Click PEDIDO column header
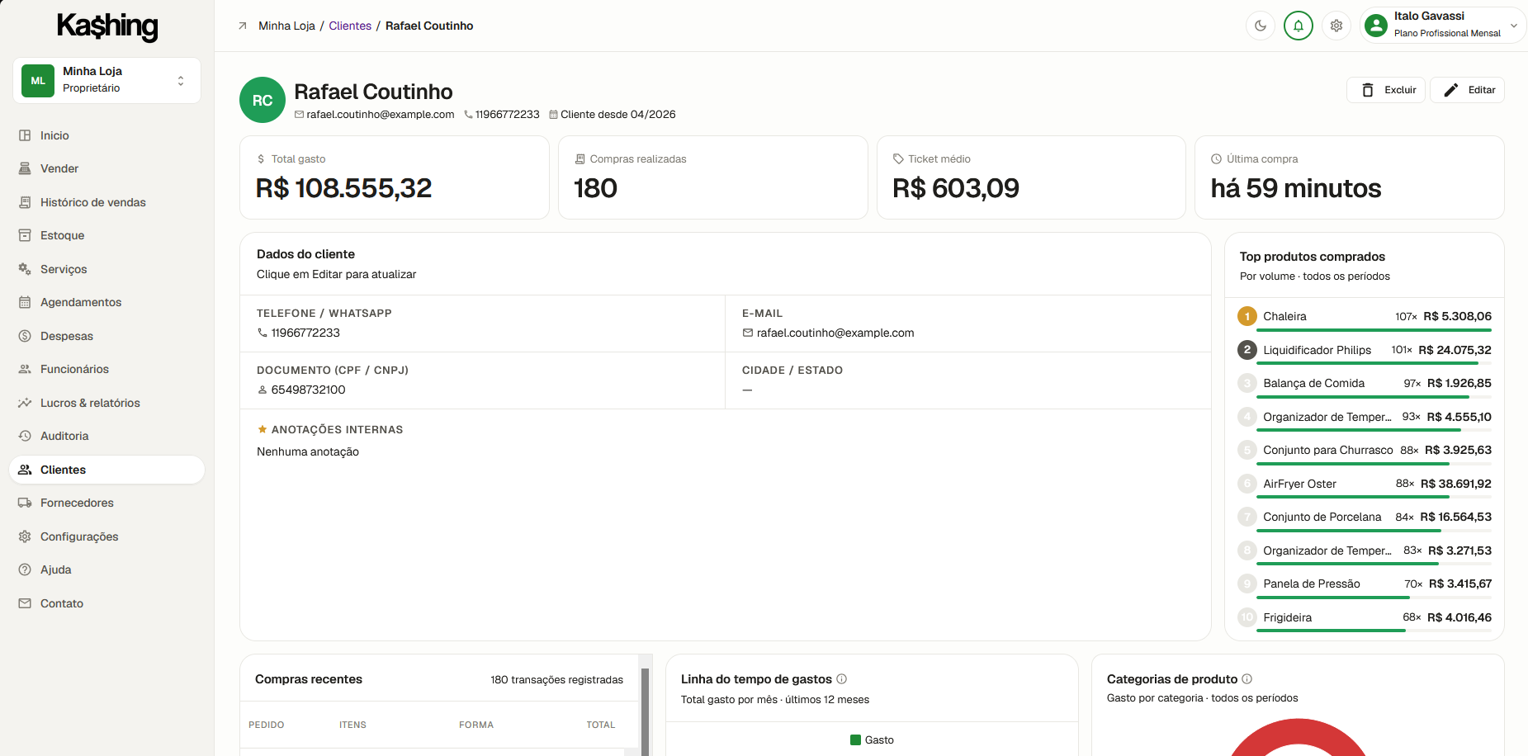Viewport: 1528px width, 756px height. [267, 725]
